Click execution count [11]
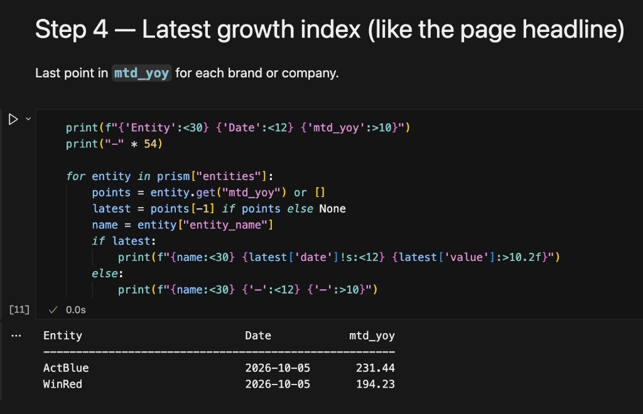The height and width of the screenshot is (414, 643). 19,310
